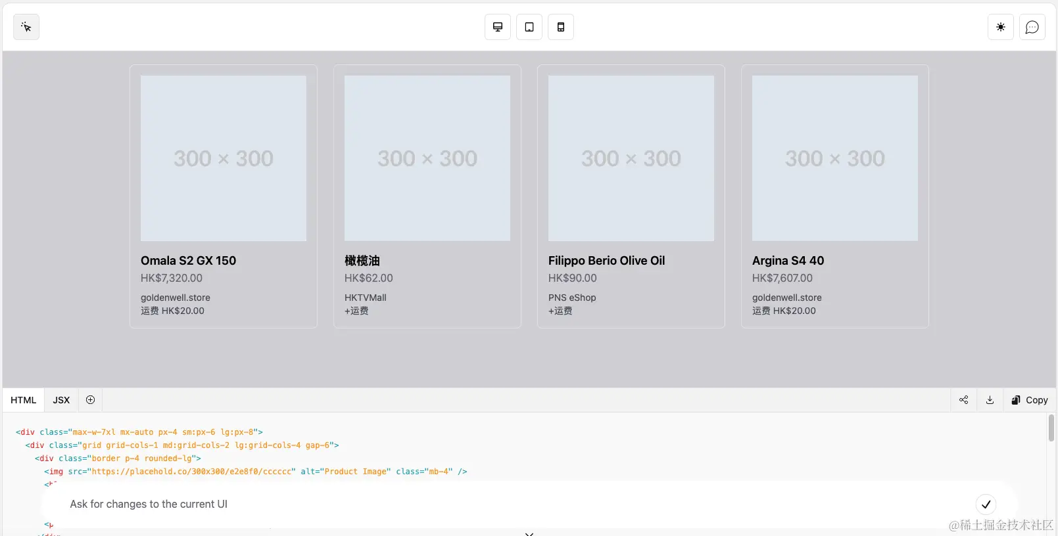Viewport: 1058px width, 536px height.
Task: Click the 橄榄油 product placeholder image
Action: click(427, 158)
